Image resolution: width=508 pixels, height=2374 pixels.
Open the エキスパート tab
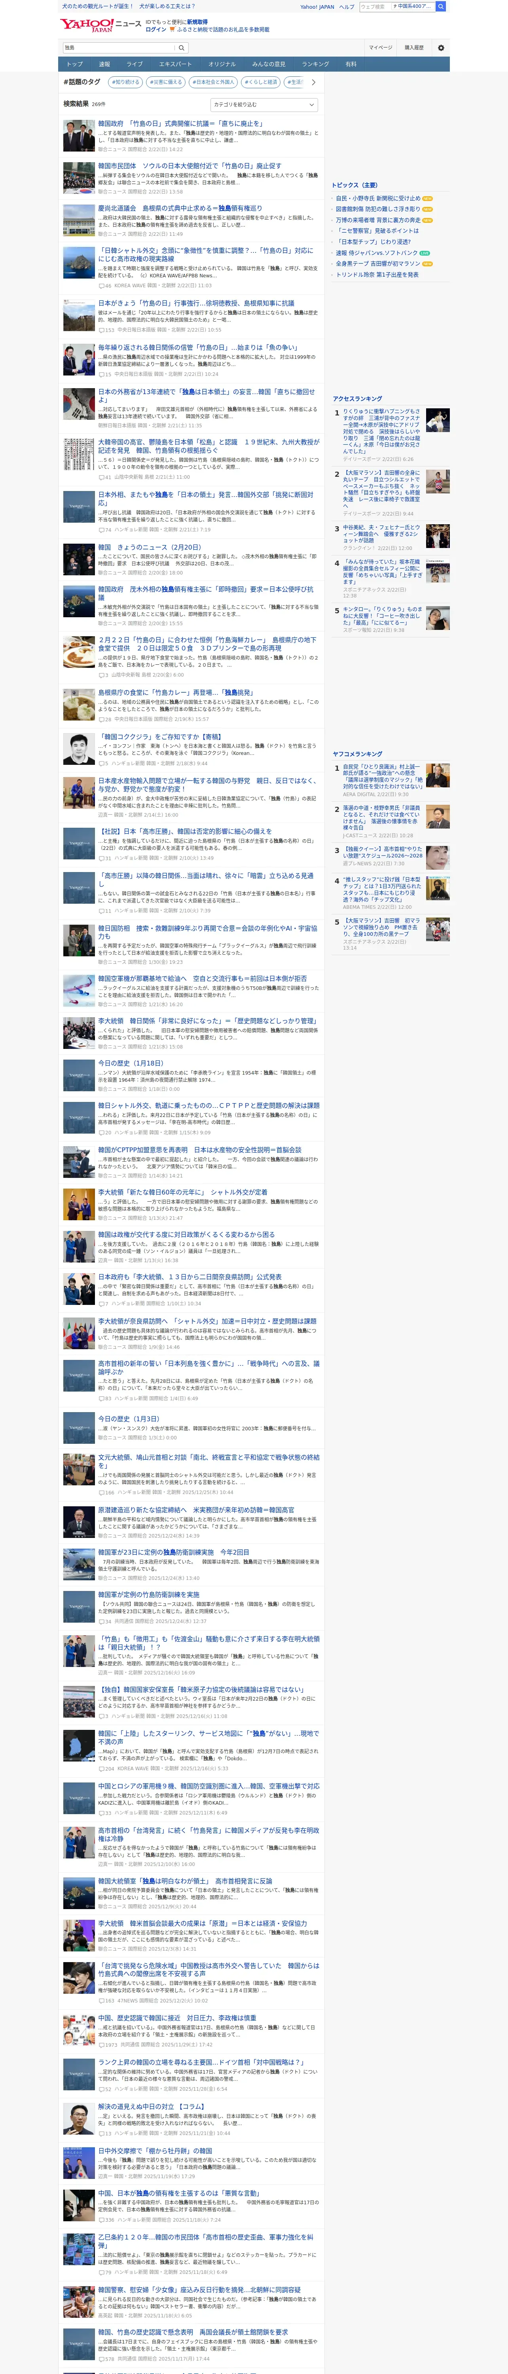175,64
